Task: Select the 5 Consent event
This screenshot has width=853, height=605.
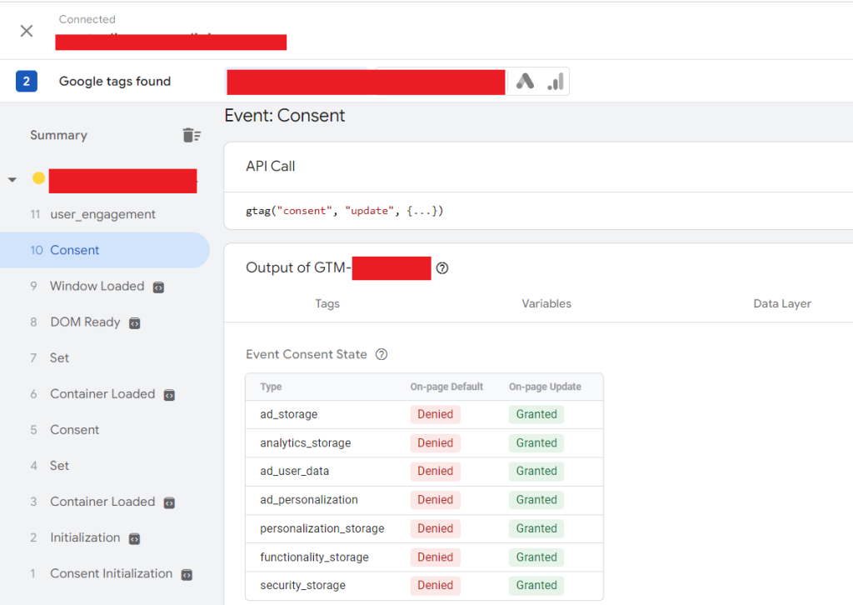Action: 74,430
